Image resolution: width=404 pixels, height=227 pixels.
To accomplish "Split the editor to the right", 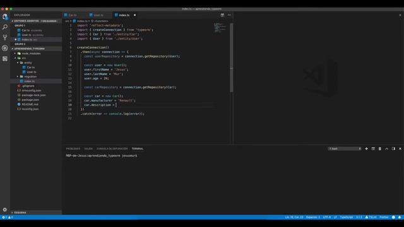I will (x=222, y=15).
